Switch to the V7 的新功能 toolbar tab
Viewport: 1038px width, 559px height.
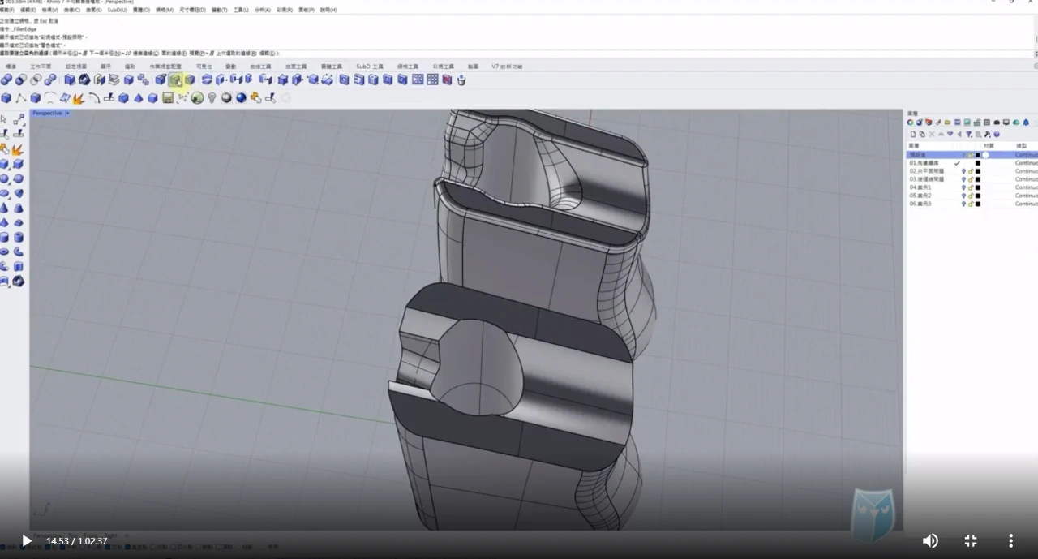[507, 67]
